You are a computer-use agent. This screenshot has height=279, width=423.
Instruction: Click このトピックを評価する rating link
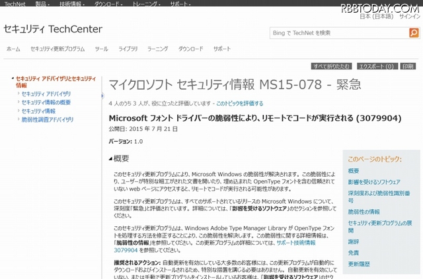pos(239,104)
